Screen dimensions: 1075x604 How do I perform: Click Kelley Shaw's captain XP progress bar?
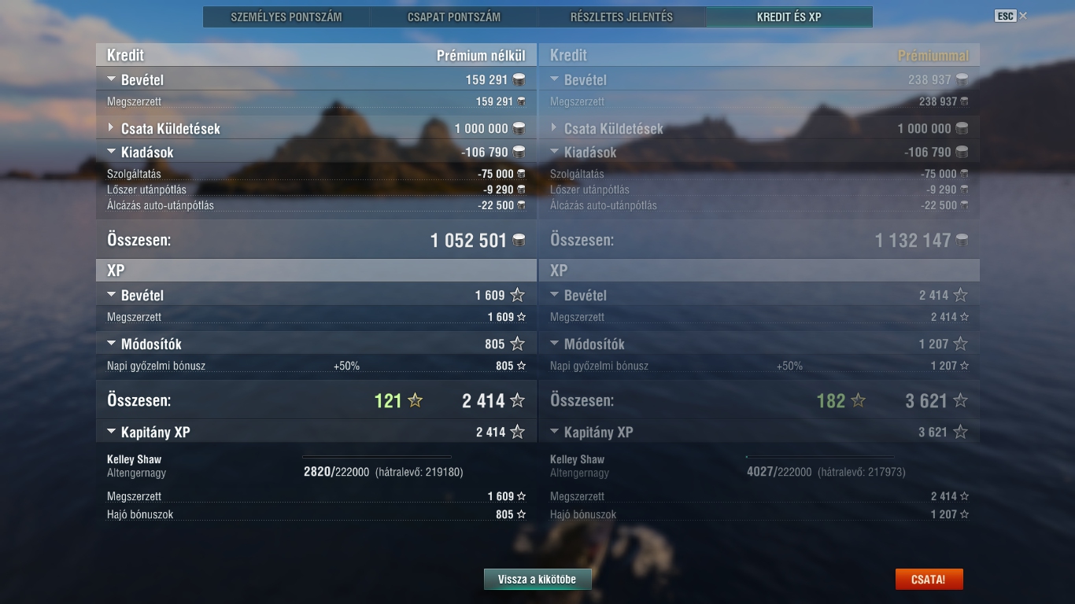377,456
